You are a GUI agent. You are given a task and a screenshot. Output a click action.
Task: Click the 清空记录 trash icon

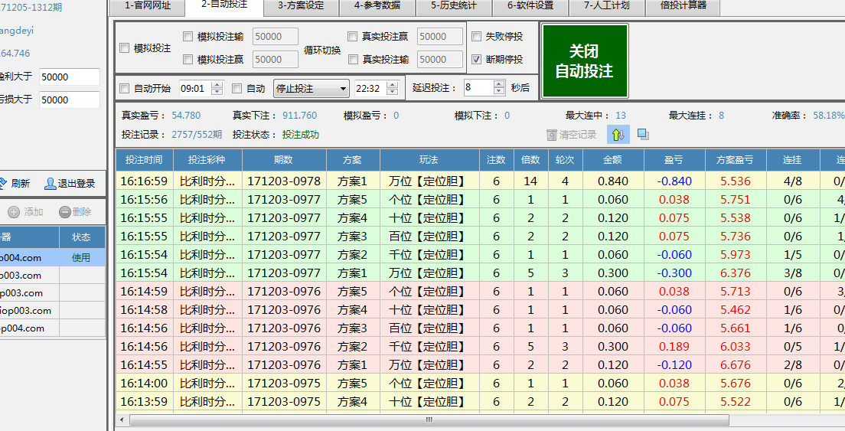(x=552, y=135)
